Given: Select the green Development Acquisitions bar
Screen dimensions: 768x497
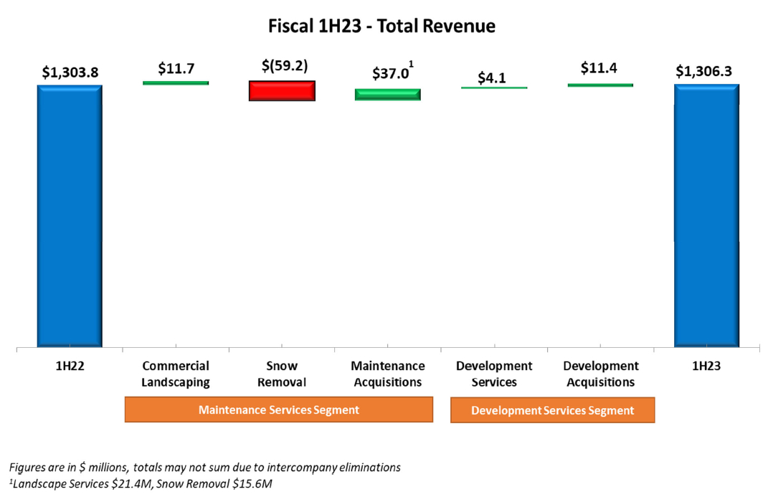Looking at the screenshot, I should point(600,85).
